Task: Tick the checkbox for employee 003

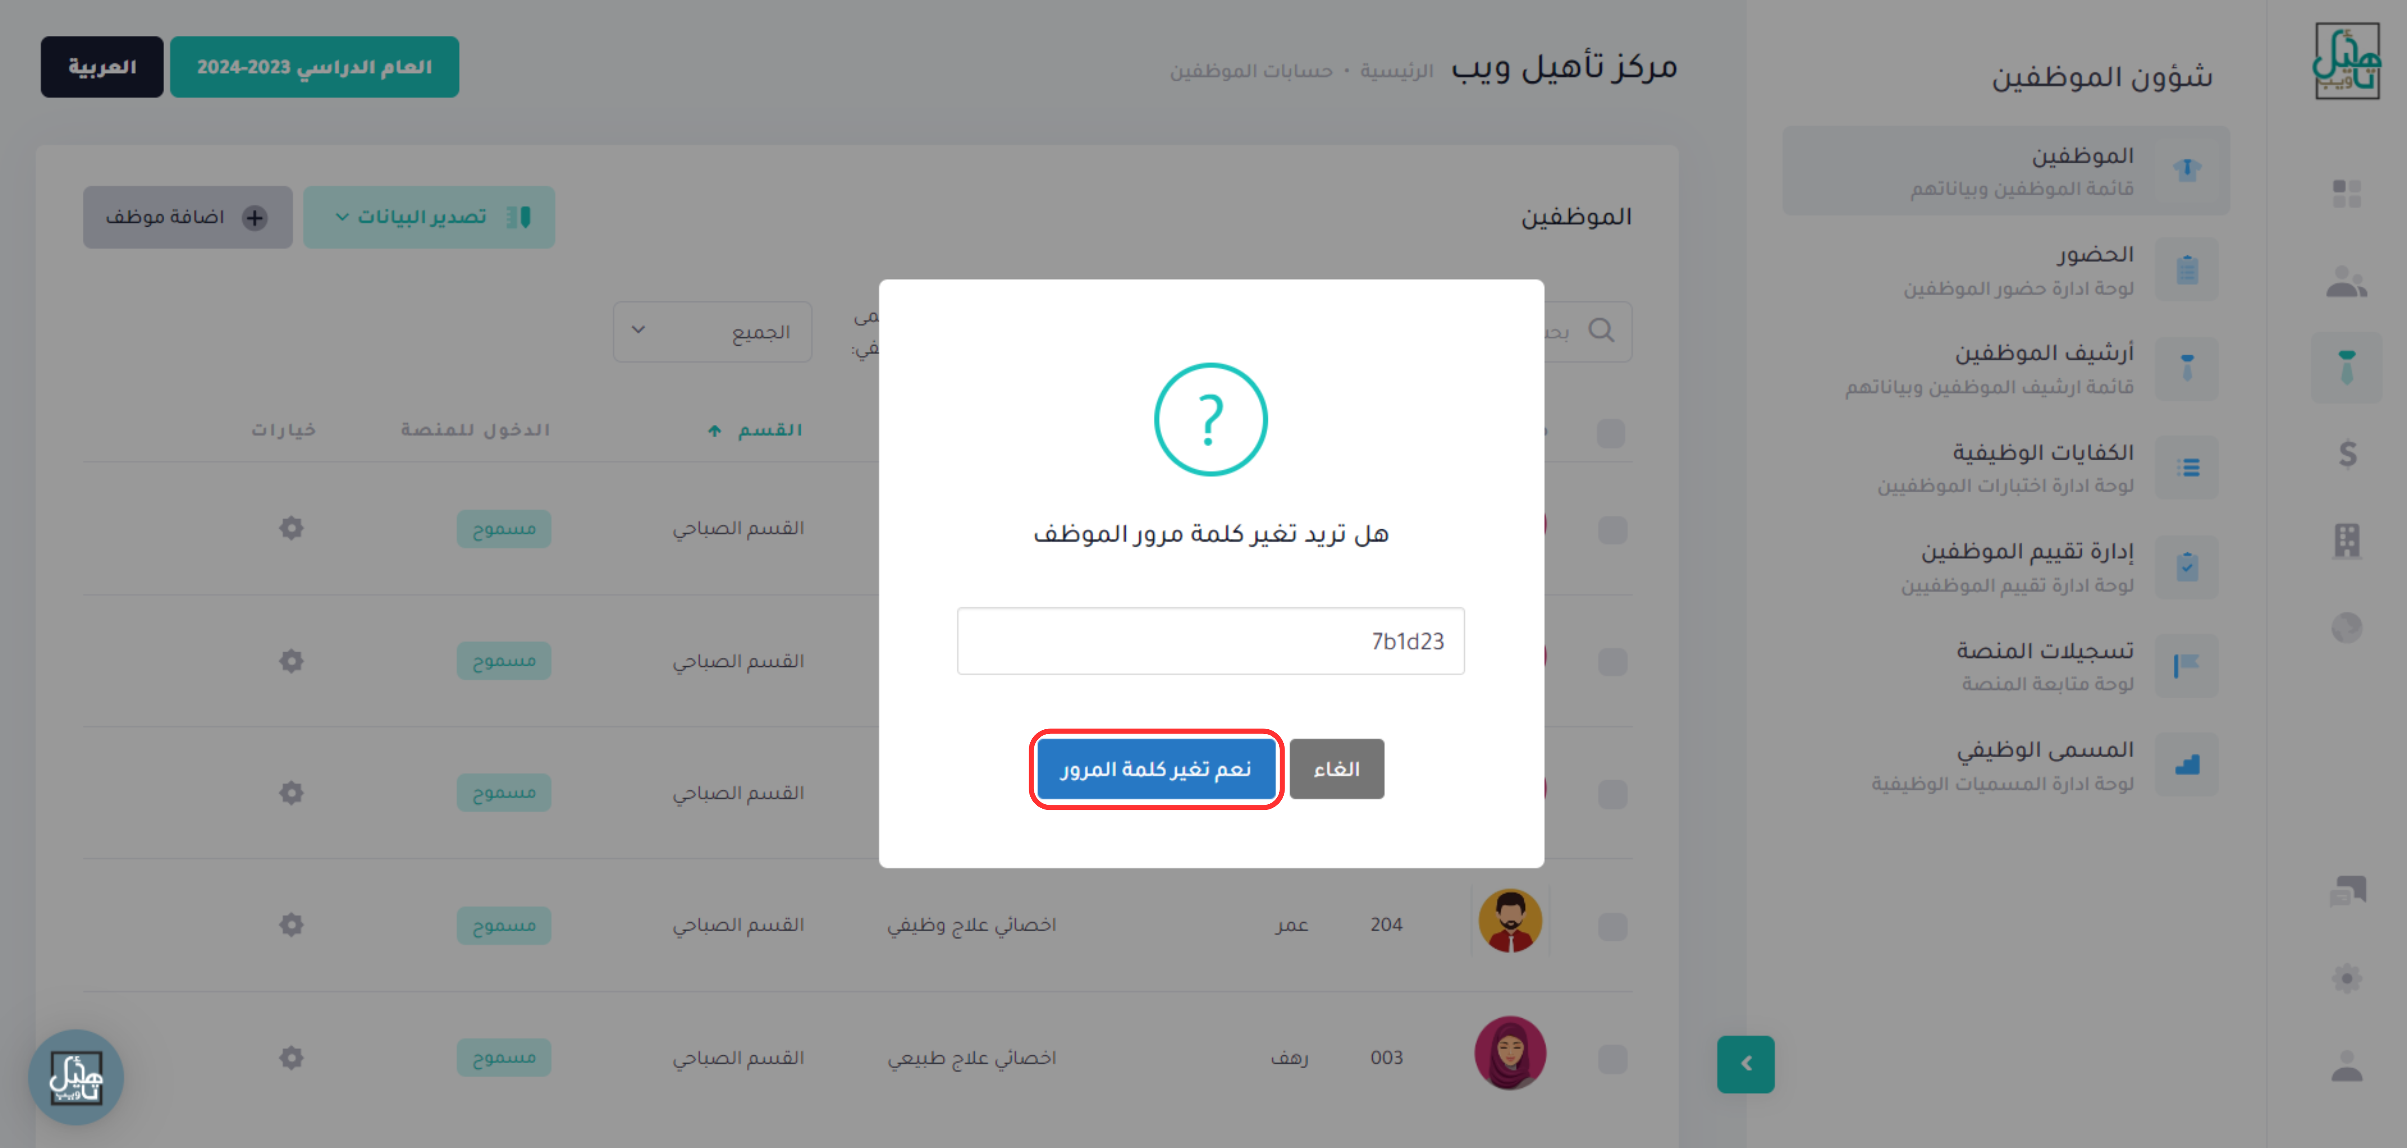Action: click(x=1612, y=1058)
